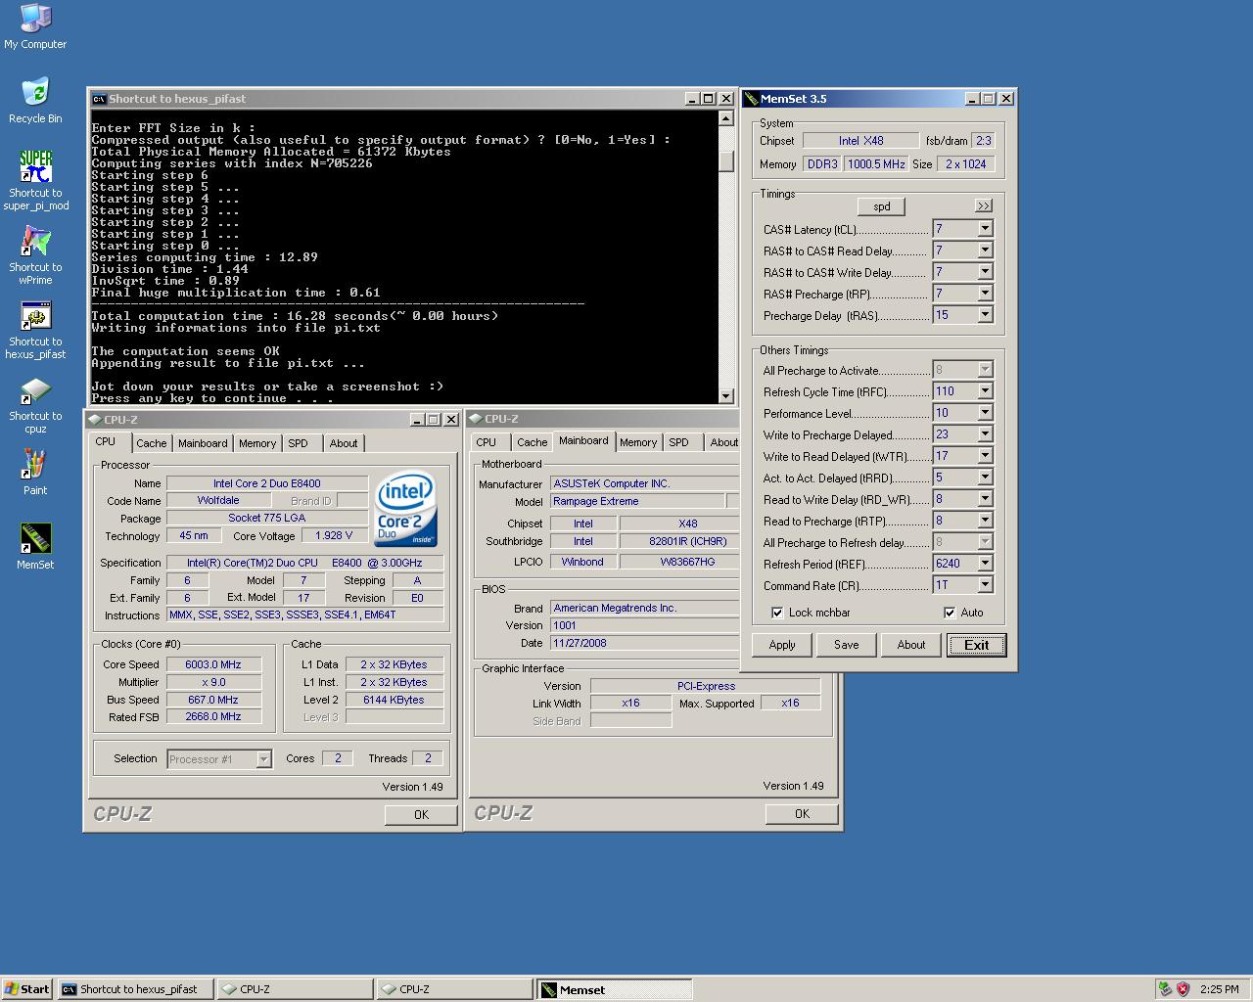Click the Rampage Extreme model field

point(636,501)
